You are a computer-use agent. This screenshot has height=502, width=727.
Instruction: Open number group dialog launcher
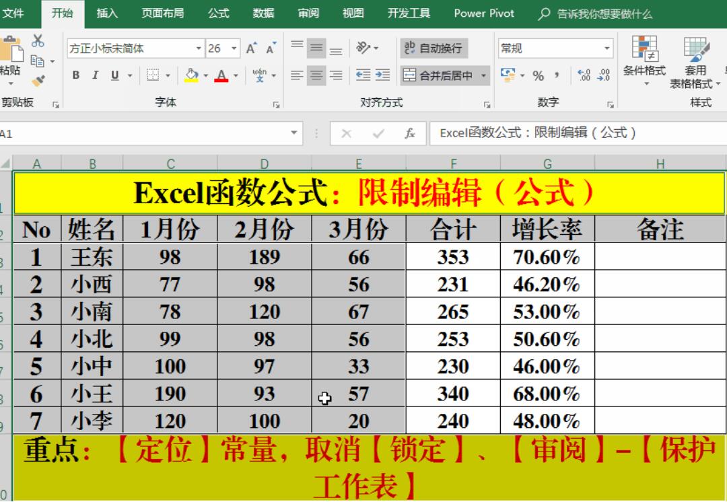[610, 105]
